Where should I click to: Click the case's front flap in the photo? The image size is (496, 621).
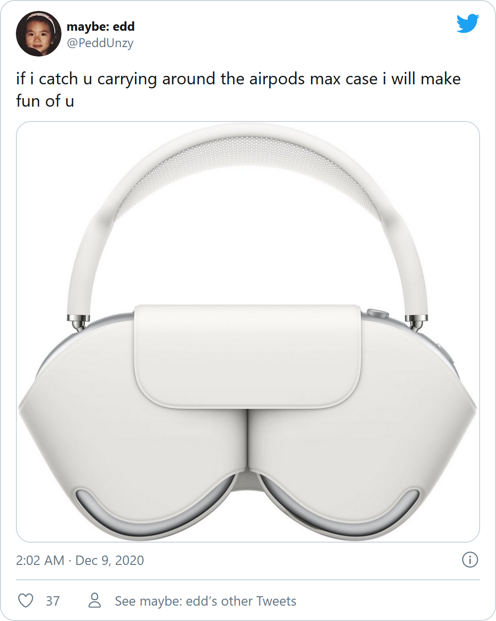248,356
